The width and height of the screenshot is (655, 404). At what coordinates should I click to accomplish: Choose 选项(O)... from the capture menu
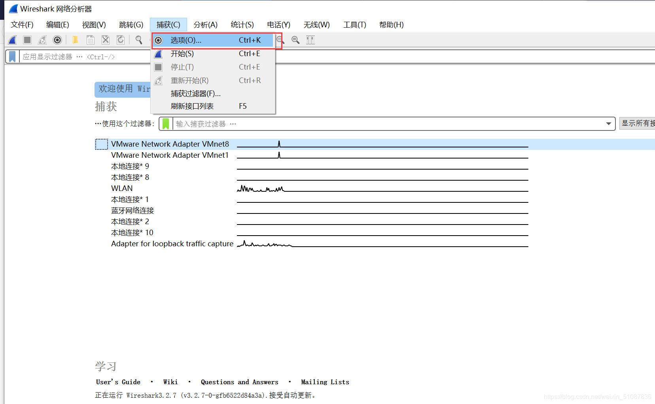point(213,40)
